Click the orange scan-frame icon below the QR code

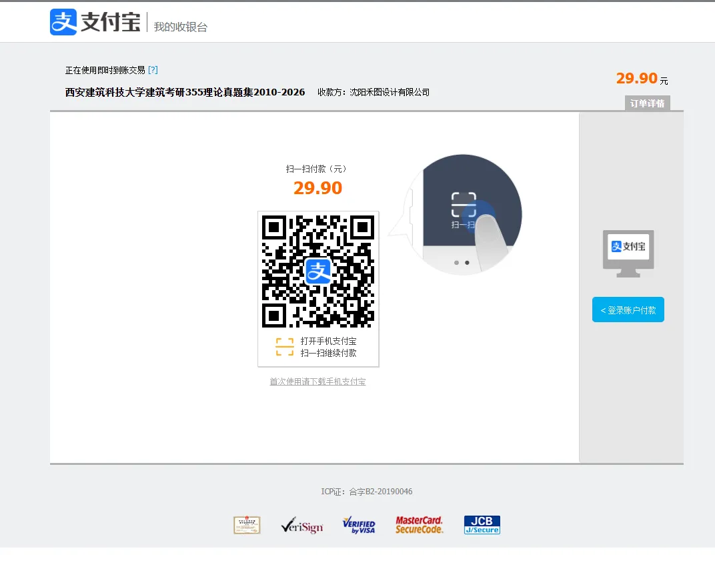(x=285, y=347)
